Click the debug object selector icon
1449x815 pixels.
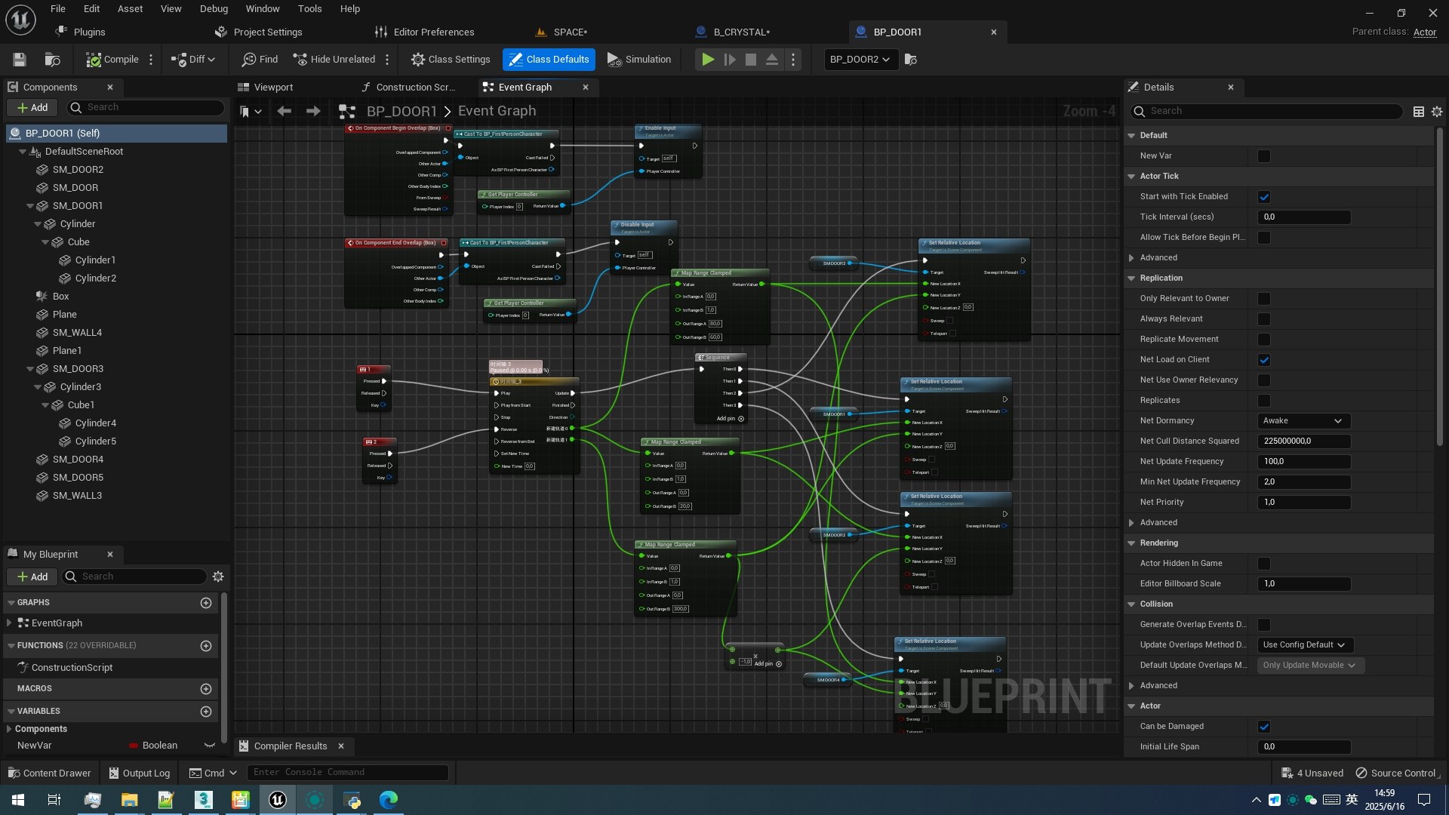click(911, 60)
